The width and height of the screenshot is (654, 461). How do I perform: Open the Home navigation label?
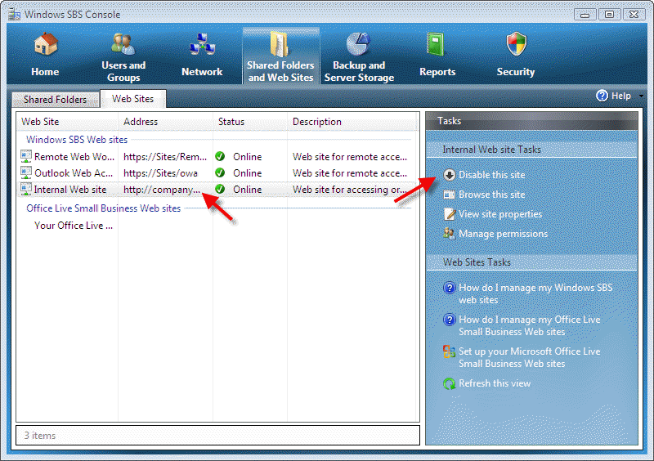point(45,72)
